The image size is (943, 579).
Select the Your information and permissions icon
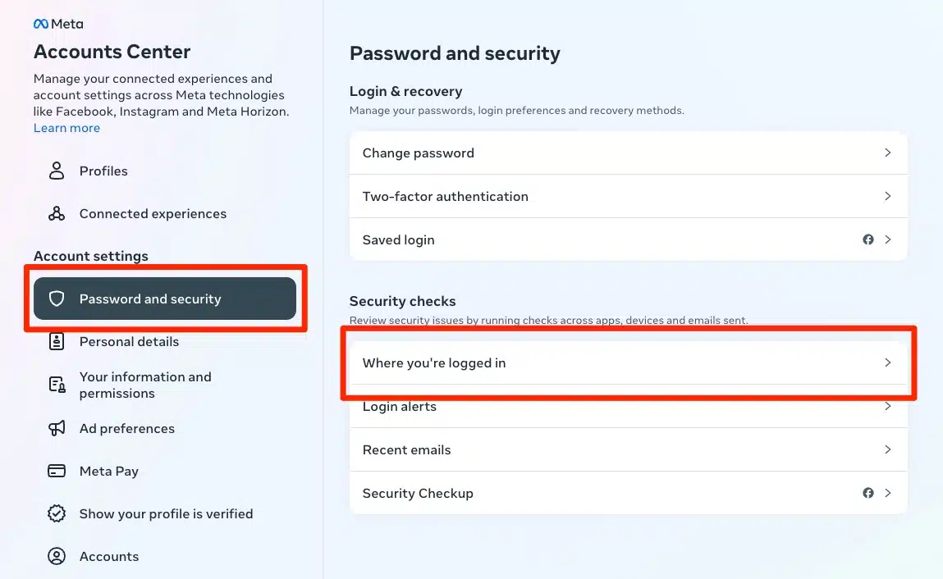[56, 385]
